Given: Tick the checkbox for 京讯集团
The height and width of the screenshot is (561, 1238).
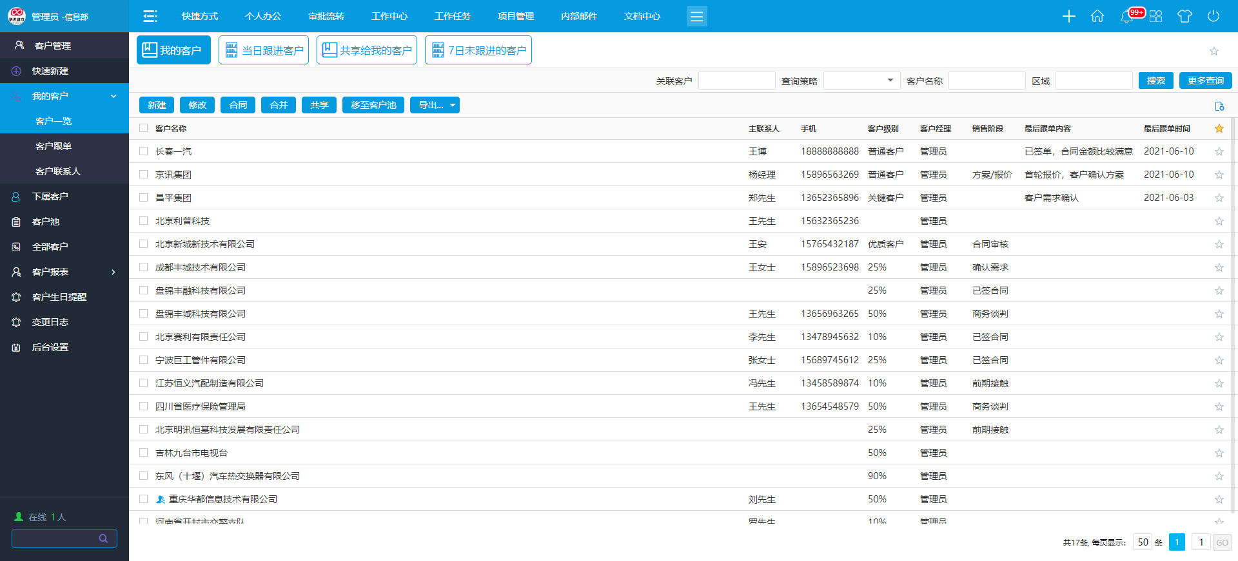Looking at the screenshot, I should (144, 175).
